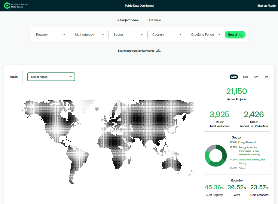This screenshot has height=204, width=278.
Task: Click the Others legend entry
Action: (238, 168)
